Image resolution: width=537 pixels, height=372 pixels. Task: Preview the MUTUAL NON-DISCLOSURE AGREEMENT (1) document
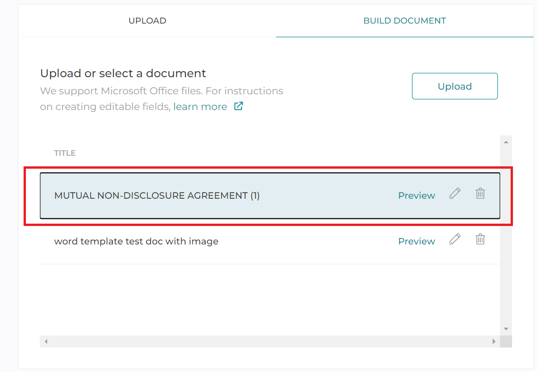point(416,196)
